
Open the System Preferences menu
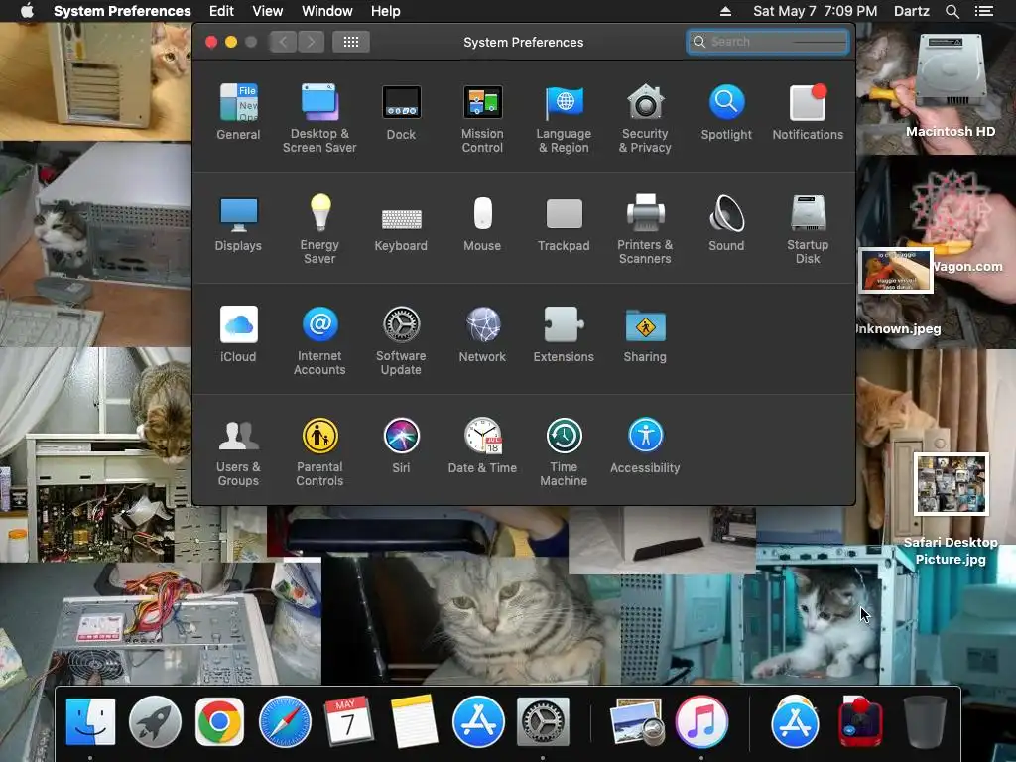tap(122, 11)
